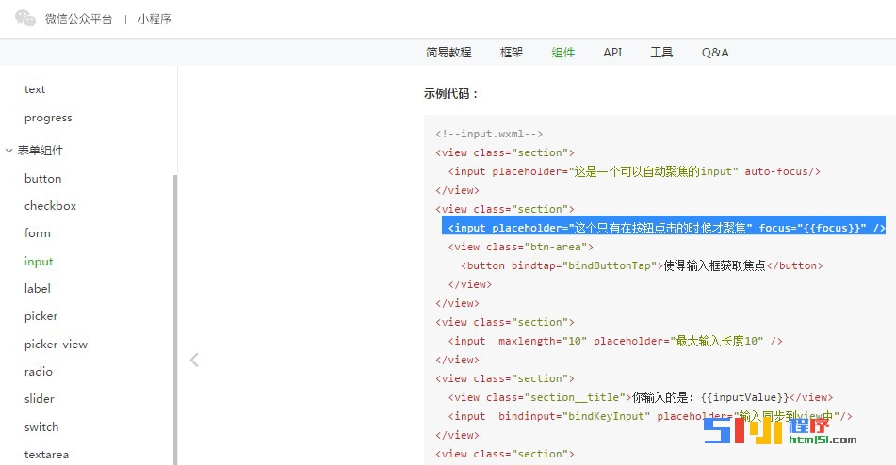Go to the API tab

pyautogui.click(x=612, y=53)
